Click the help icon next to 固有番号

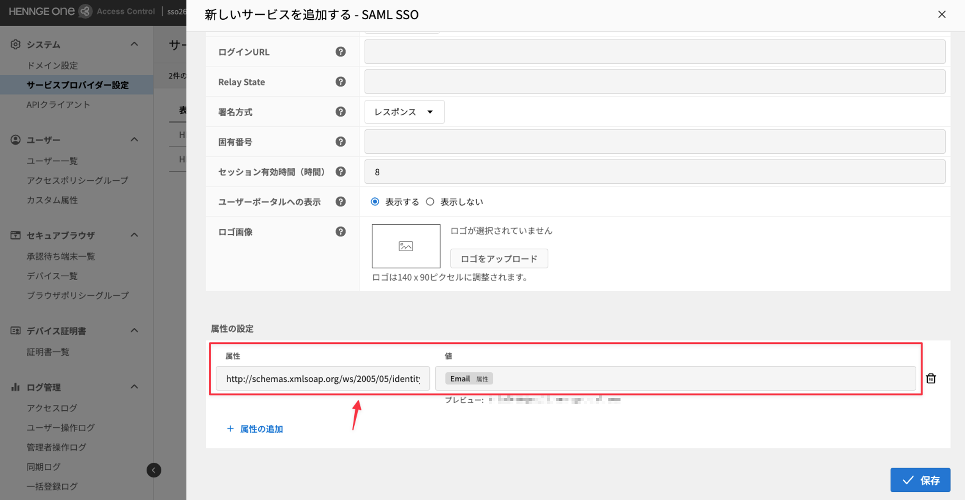[341, 141]
